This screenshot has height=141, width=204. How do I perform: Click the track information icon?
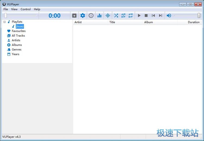(91, 16)
